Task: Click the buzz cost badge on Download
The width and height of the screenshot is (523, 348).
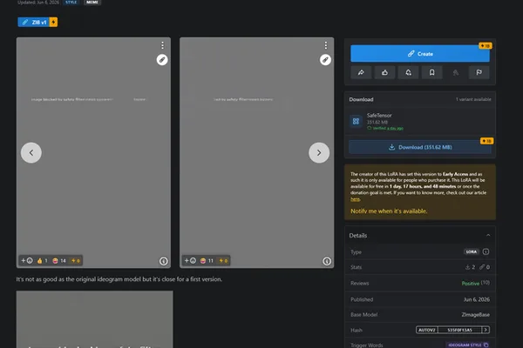Action: click(486, 141)
